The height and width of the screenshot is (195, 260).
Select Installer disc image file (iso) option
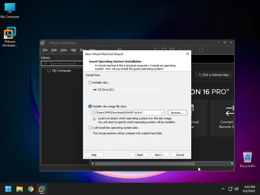(x=90, y=106)
